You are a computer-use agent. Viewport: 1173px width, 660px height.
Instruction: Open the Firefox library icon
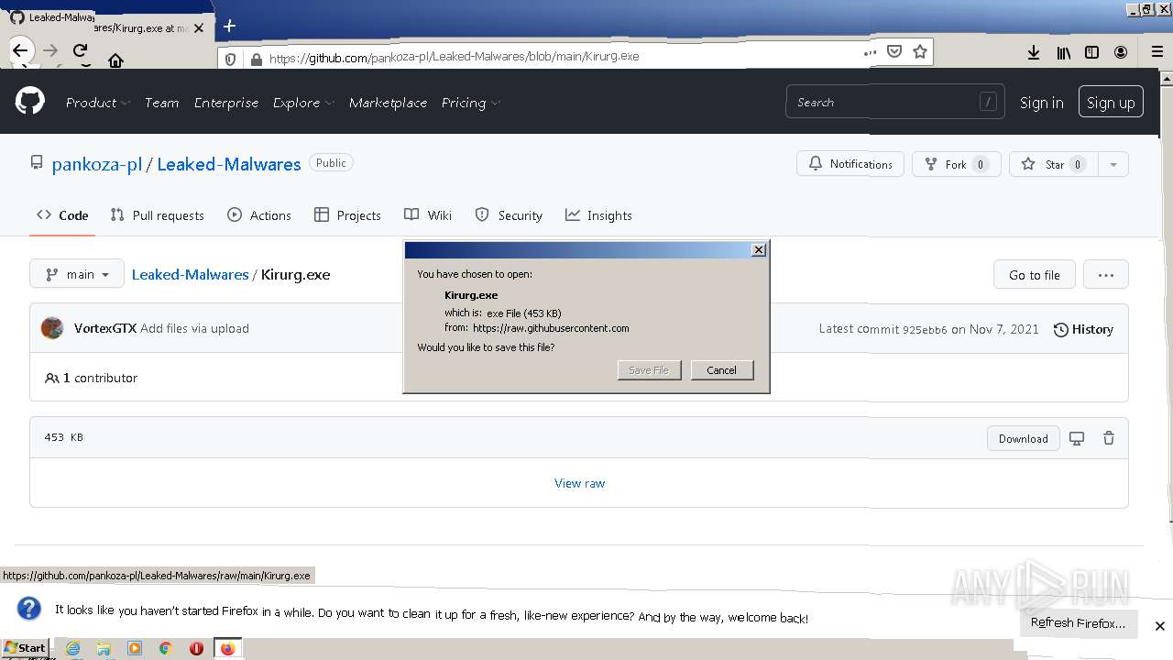pyautogui.click(x=1063, y=53)
